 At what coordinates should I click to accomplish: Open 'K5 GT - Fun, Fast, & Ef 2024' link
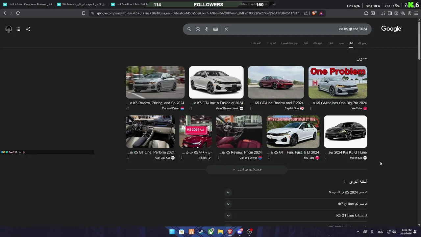tap(293, 152)
